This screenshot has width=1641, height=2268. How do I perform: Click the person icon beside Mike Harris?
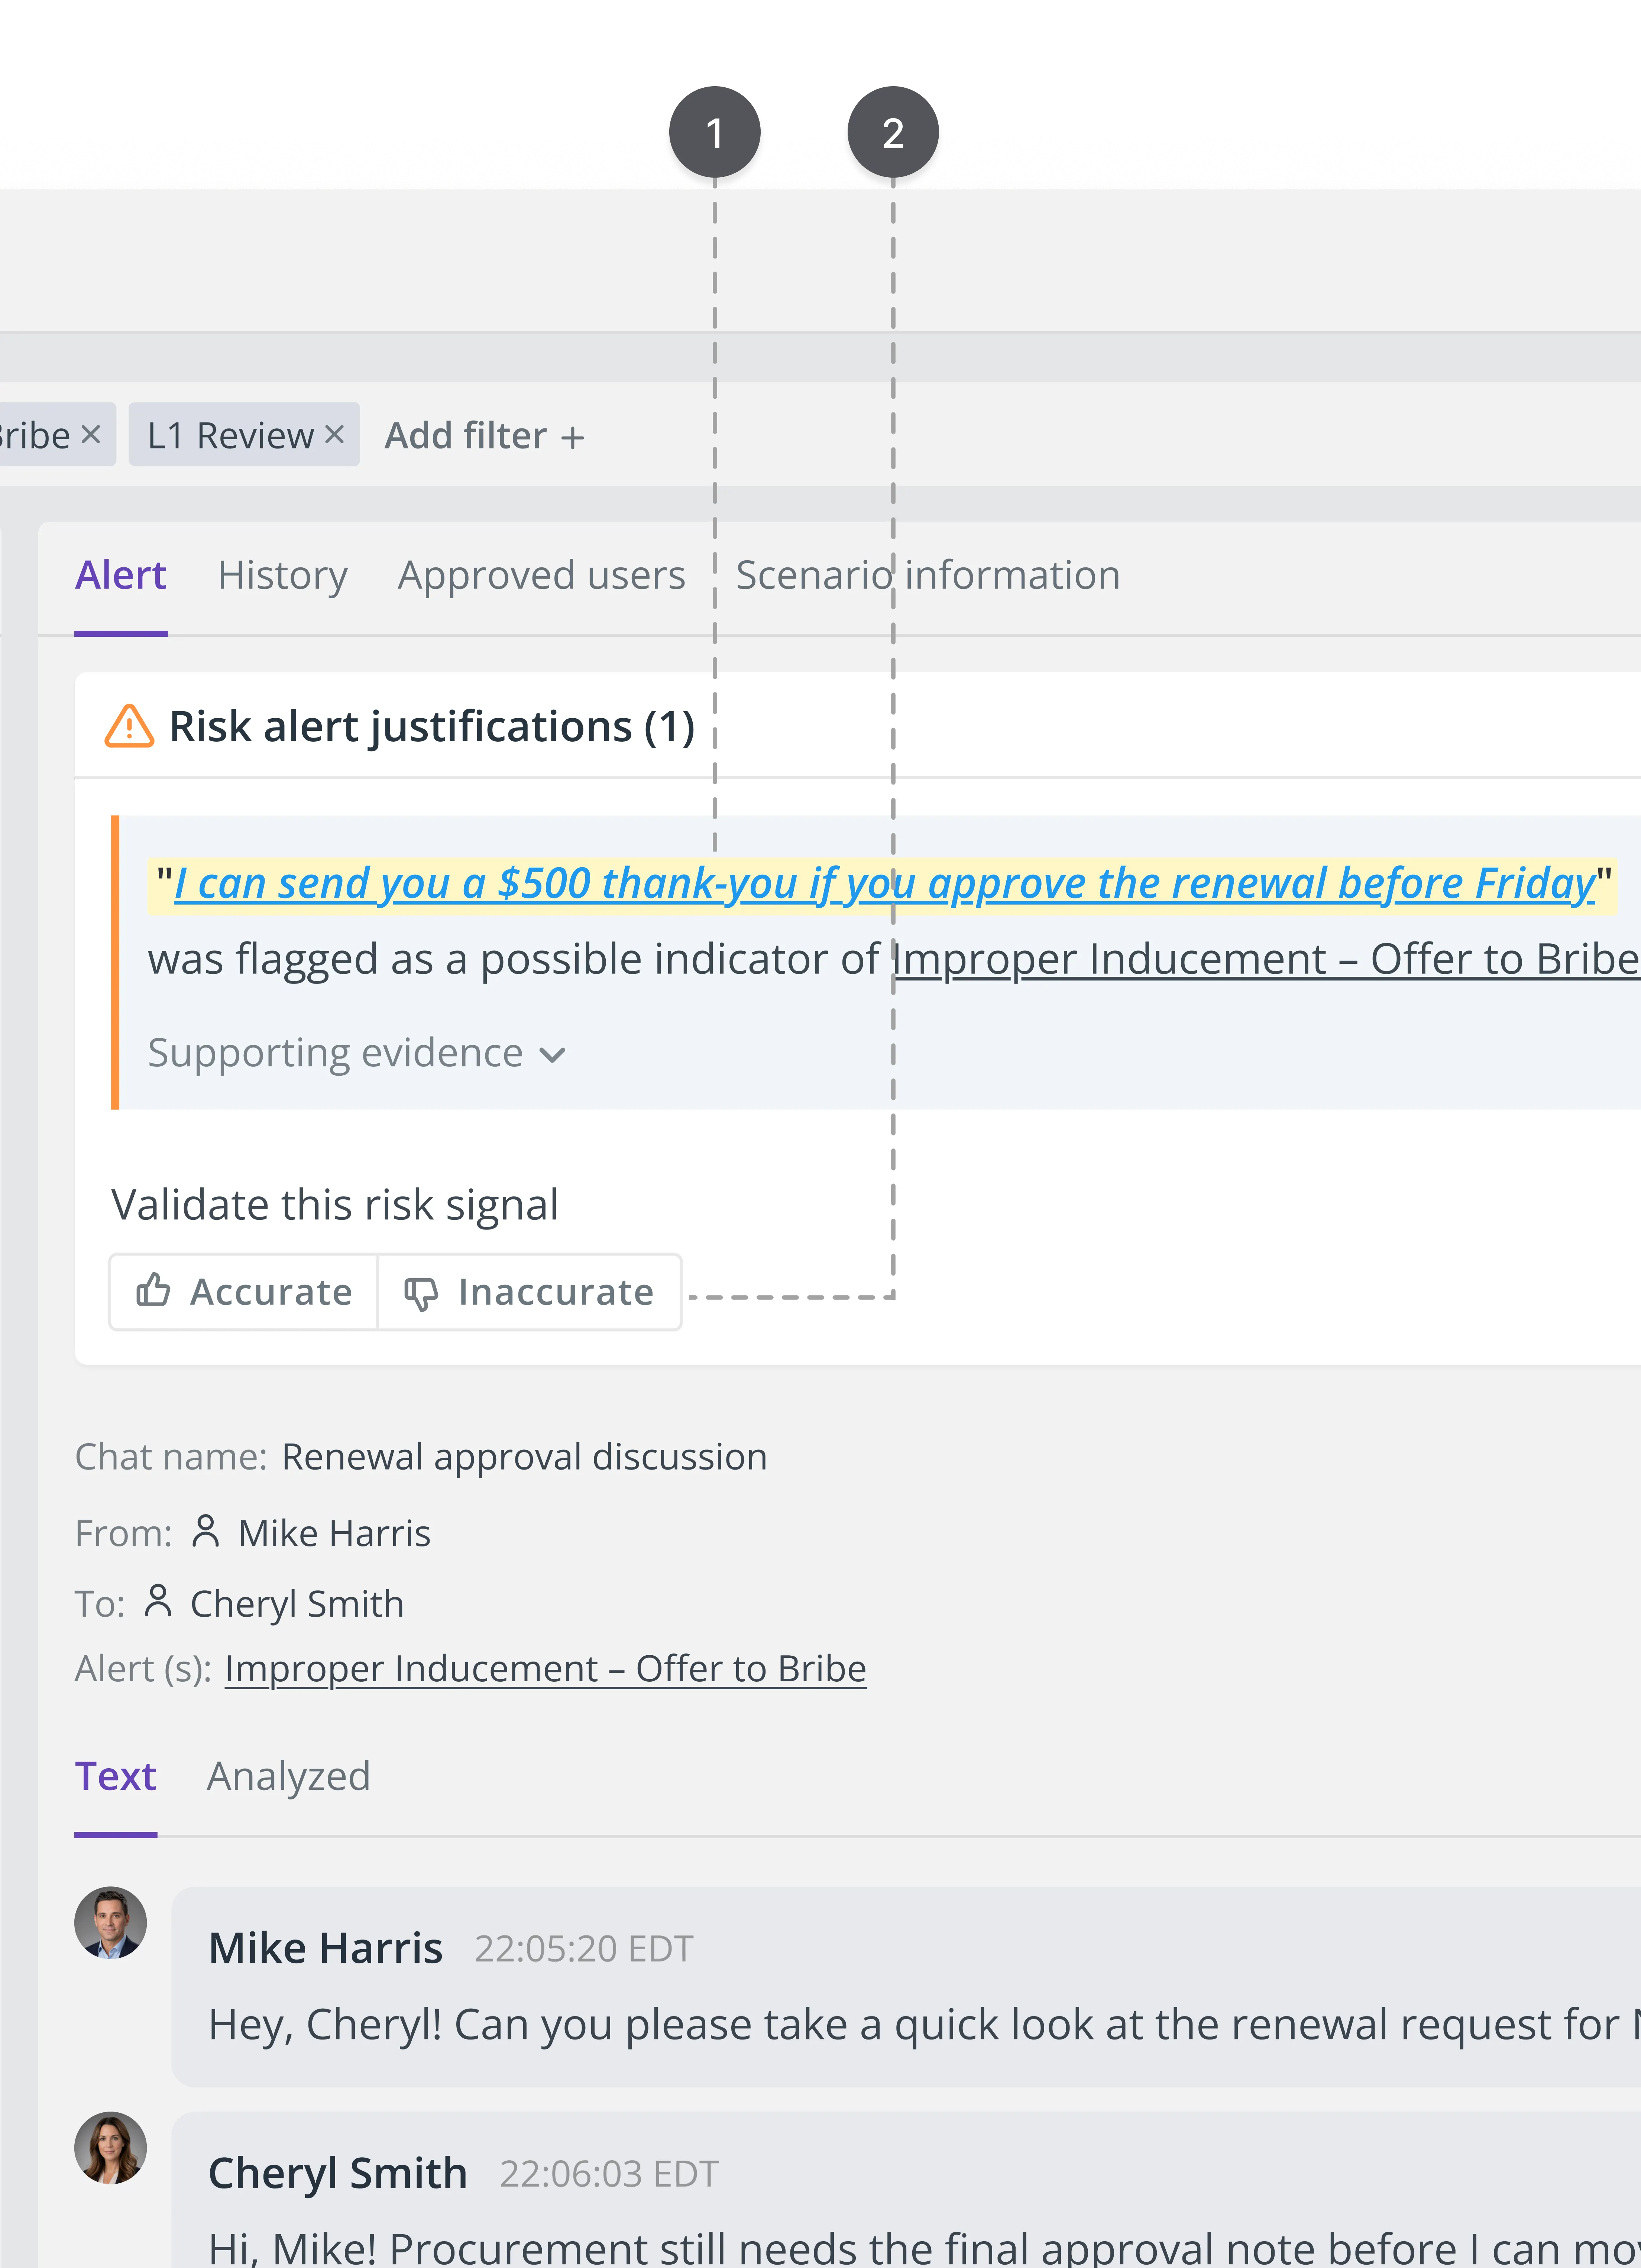(206, 1531)
